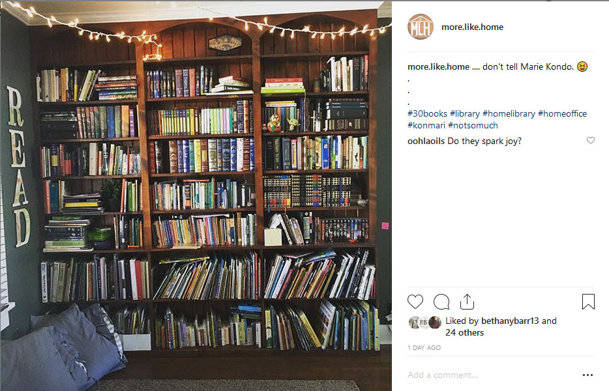Click the bookshelf photo
The image size is (609, 391).
[x=196, y=195]
